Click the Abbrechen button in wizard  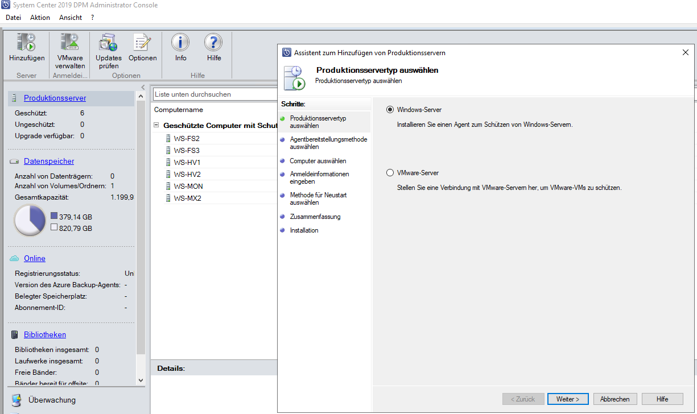point(615,399)
